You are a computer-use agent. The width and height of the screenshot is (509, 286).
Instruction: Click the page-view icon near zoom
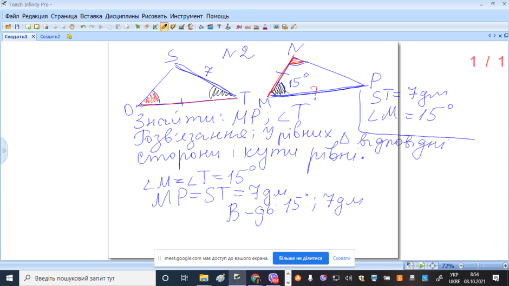[x=410, y=266]
